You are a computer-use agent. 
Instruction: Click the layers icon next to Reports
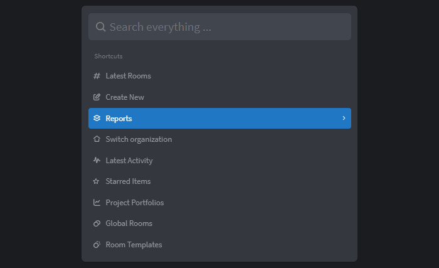[x=97, y=118]
